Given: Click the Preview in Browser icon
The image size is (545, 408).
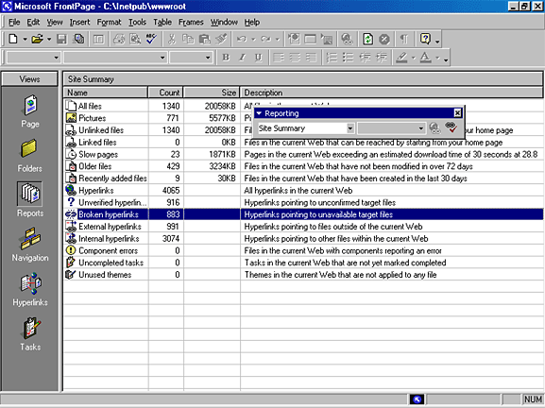Looking at the screenshot, I should pyautogui.click(x=135, y=39).
